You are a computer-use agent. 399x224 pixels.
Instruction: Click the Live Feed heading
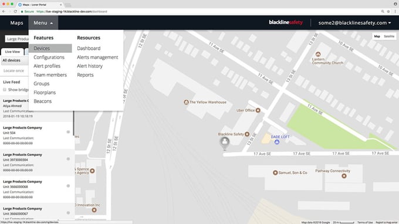[12, 82]
